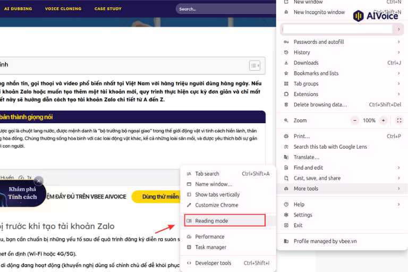Select Exit from Chrome menu
The image size is (408, 272).
click(x=342, y=225)
